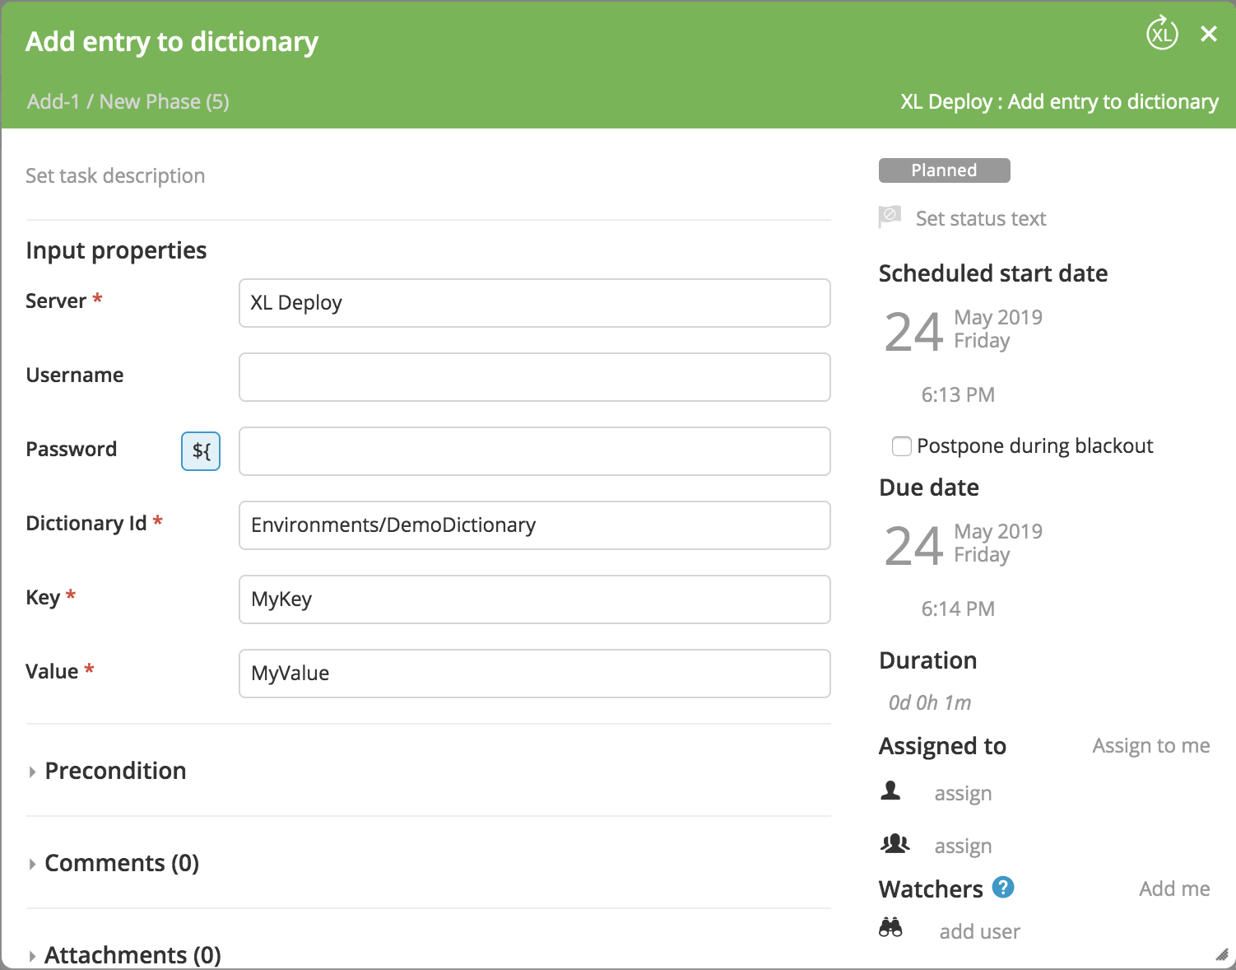Click the duration value 0d 0h 1m
This screenshot has width=1236, height=970.
[930, 702]
